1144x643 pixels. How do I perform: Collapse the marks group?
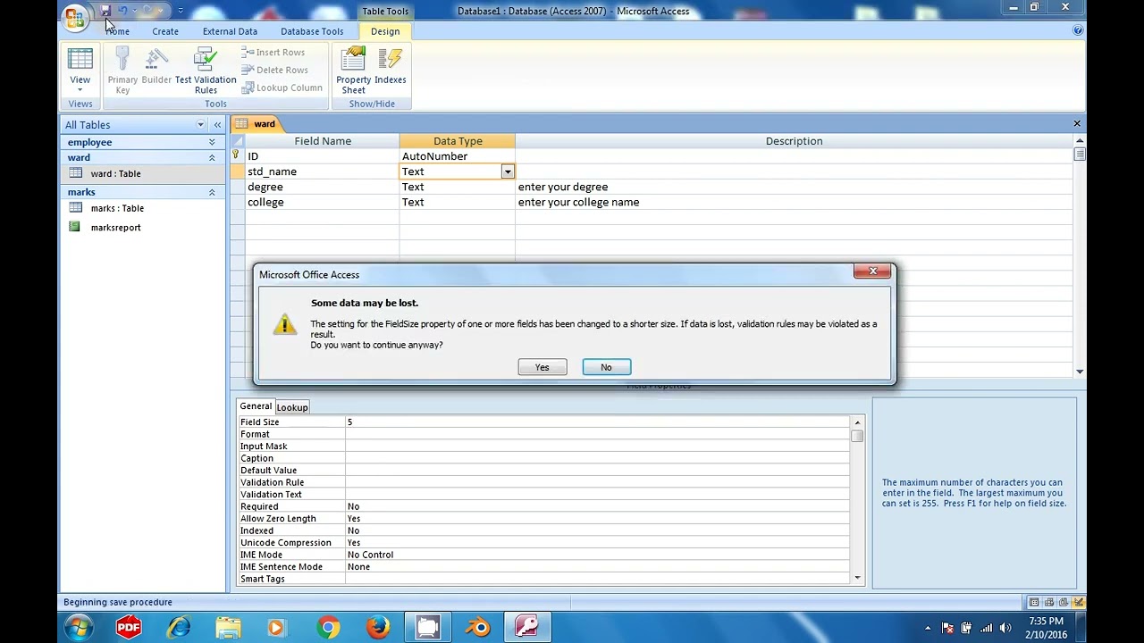click(x=212, y=192)
